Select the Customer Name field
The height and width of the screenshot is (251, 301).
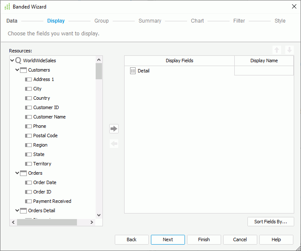[49, 117]
